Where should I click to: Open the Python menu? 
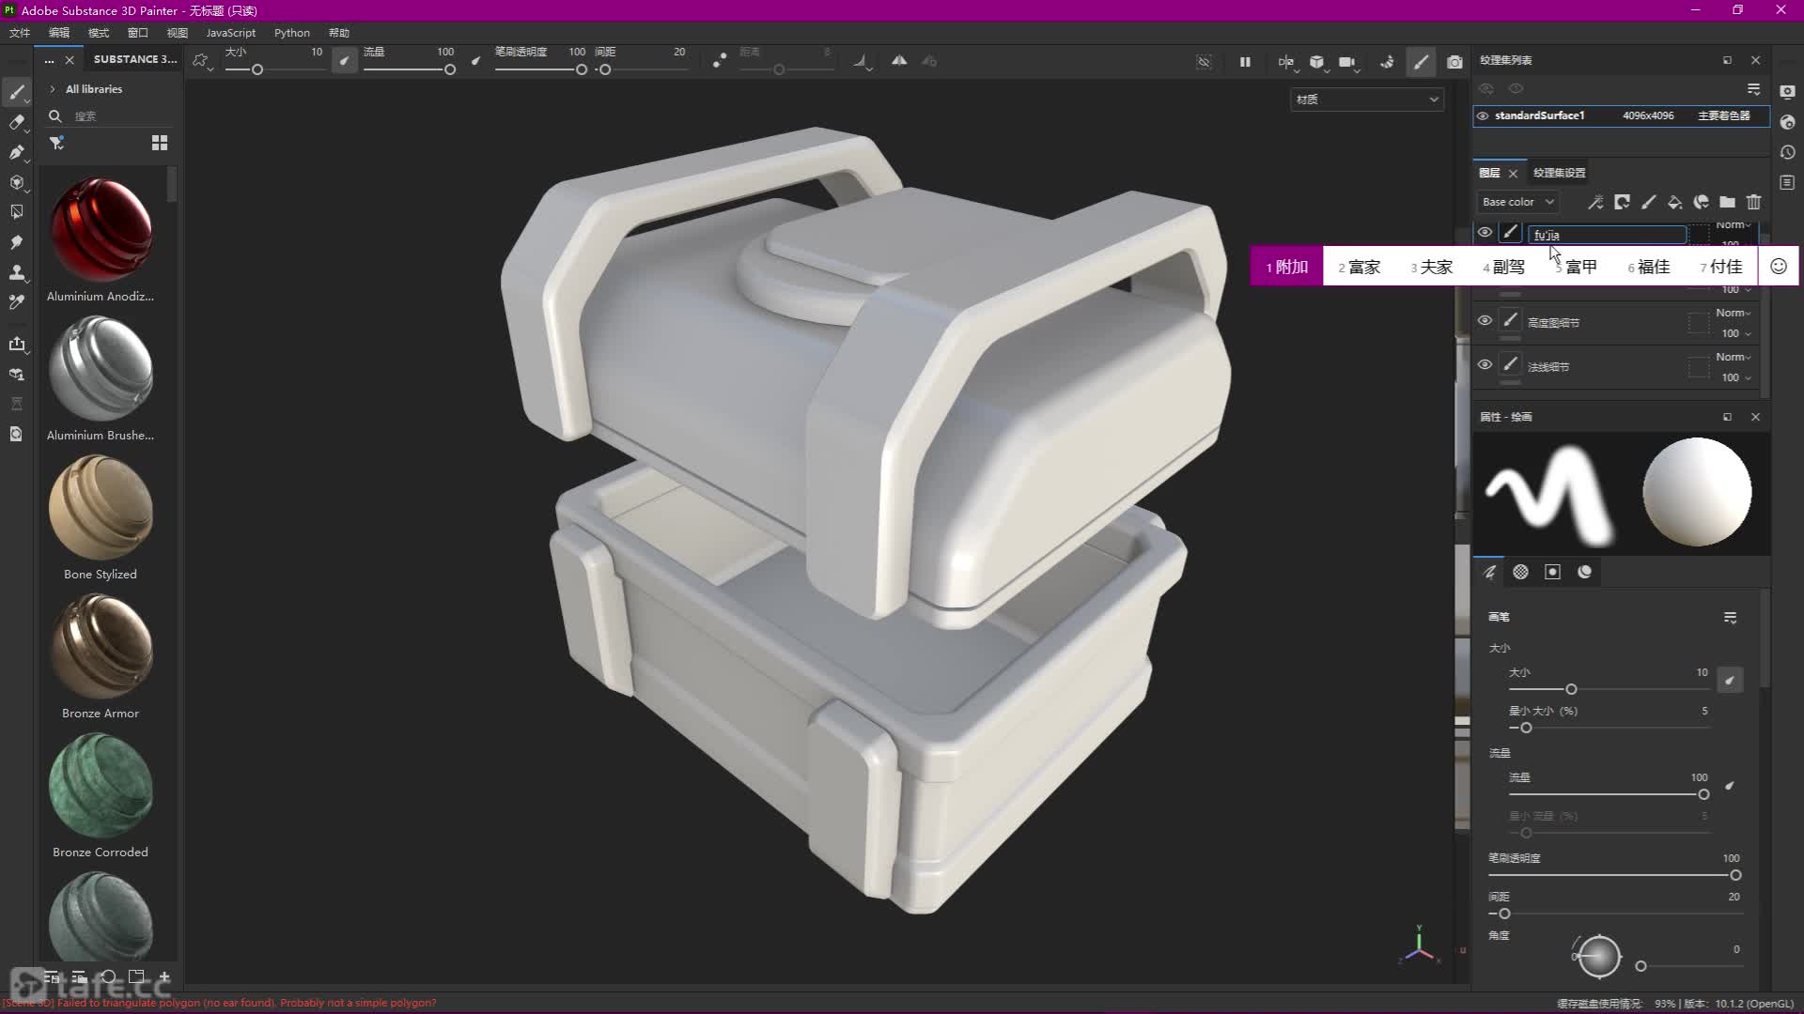click(x=291, y=33)
